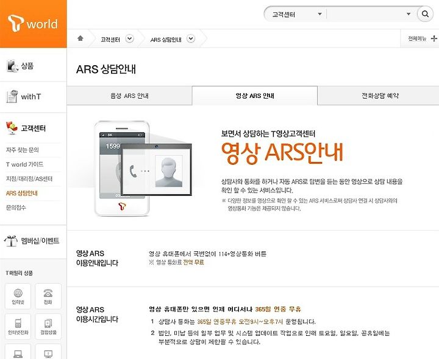Viewport: 439px width, 359px height.
Task: Select the 영상 ARS 안내 tab
Action: 255,96
